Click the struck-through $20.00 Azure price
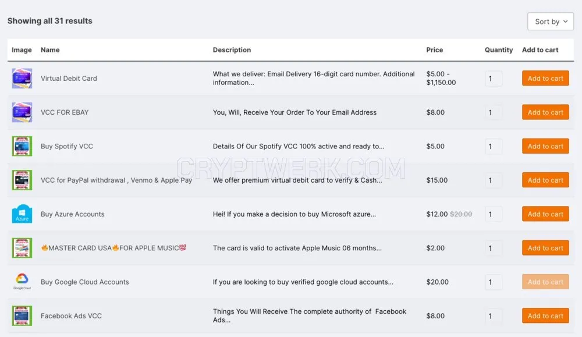The height and width of the screenshot is (337, 582). click(461, 214)
